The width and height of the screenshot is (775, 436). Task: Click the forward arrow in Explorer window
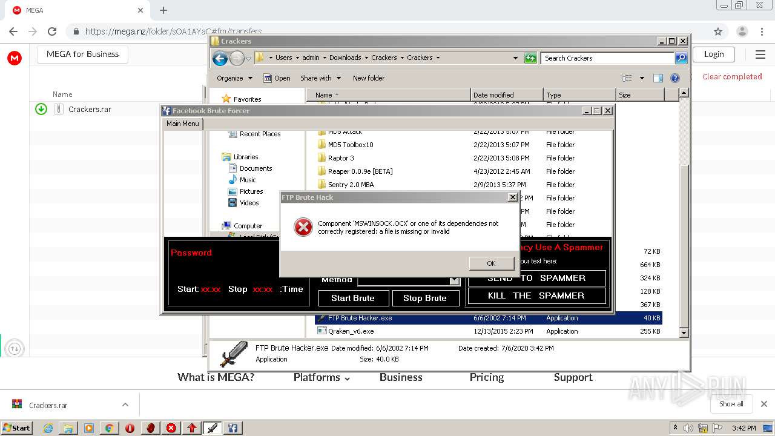point(237,58)
